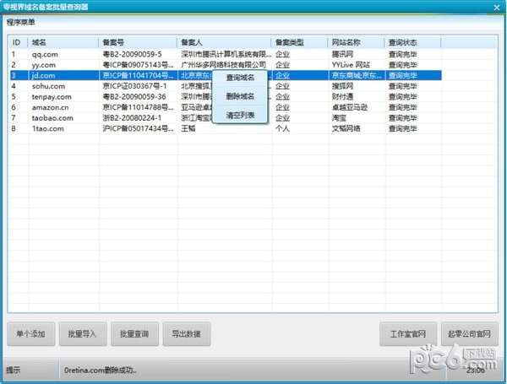This screenshot has height=384, width=507.
Task: Click the YYLive 网站 site name cell
Action: (x=351, y=65)
